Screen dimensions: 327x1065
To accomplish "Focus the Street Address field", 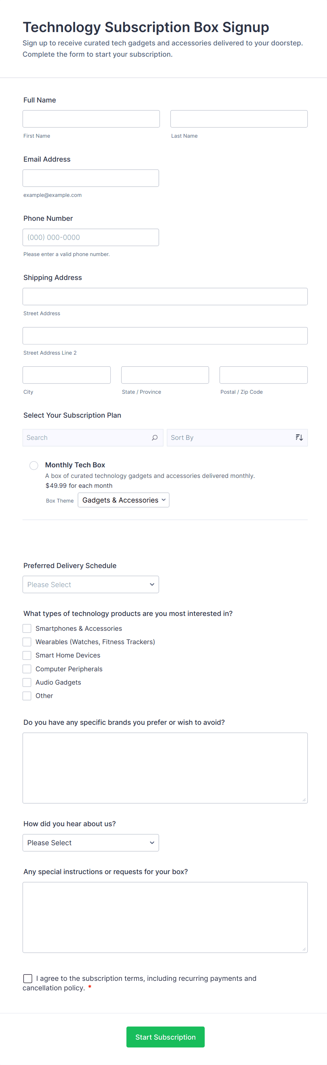I will [165, 297].
